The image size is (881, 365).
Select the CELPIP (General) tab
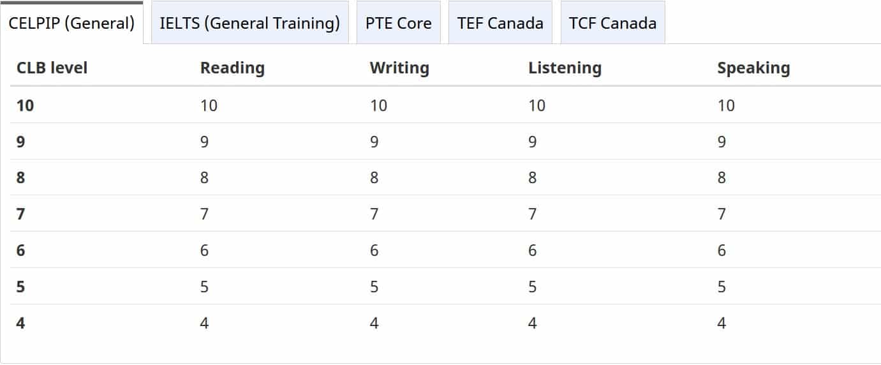tap(71, 23)
